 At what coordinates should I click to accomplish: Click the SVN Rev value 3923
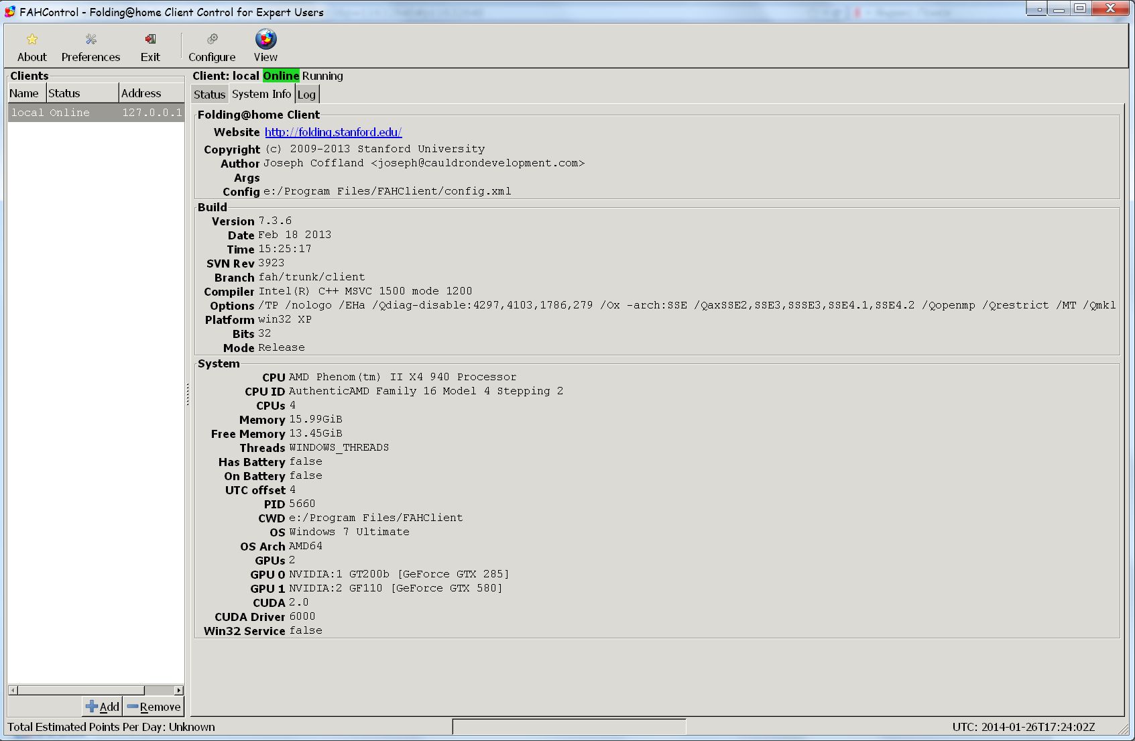pyautogui.click(x=272, y=263)
